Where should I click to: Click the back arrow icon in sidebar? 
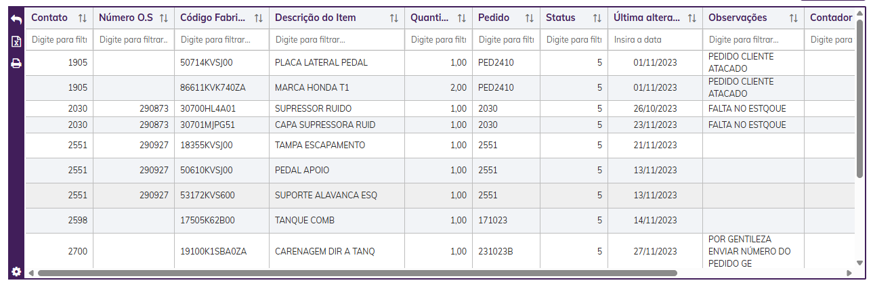(x=16, y=20)
